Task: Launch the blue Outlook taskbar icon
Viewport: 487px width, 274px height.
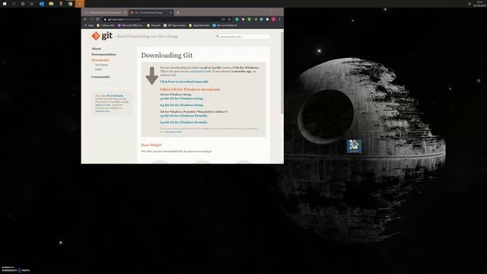Action: [x=42, y=4]
